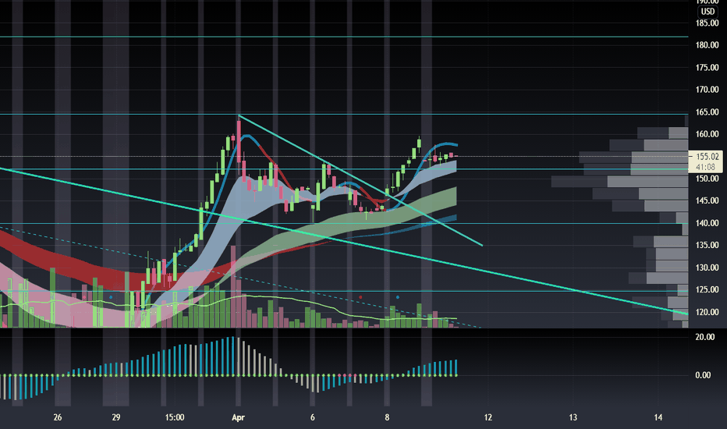Click the 130.00 price axis label

[707, 267]
